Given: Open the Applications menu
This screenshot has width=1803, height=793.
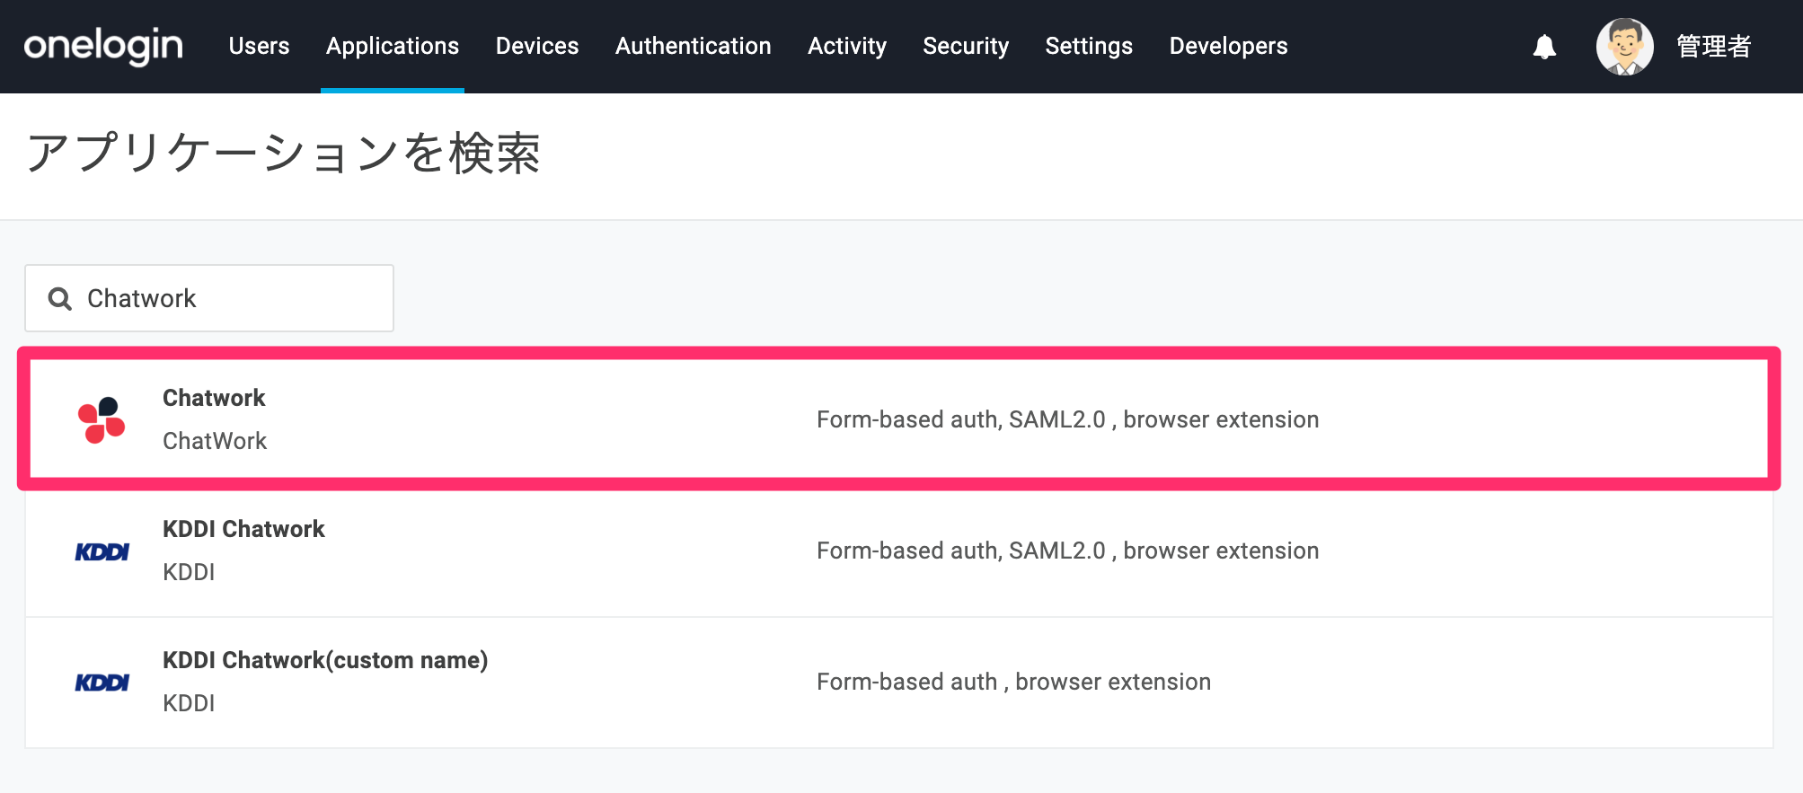Looking at the screenshot, I should click(x=393, y=46).
